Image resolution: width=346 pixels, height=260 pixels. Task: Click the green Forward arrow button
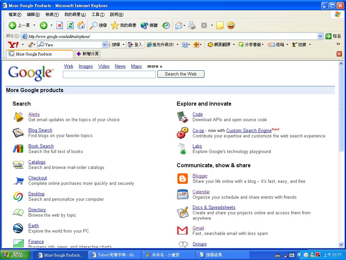(44, 25)
